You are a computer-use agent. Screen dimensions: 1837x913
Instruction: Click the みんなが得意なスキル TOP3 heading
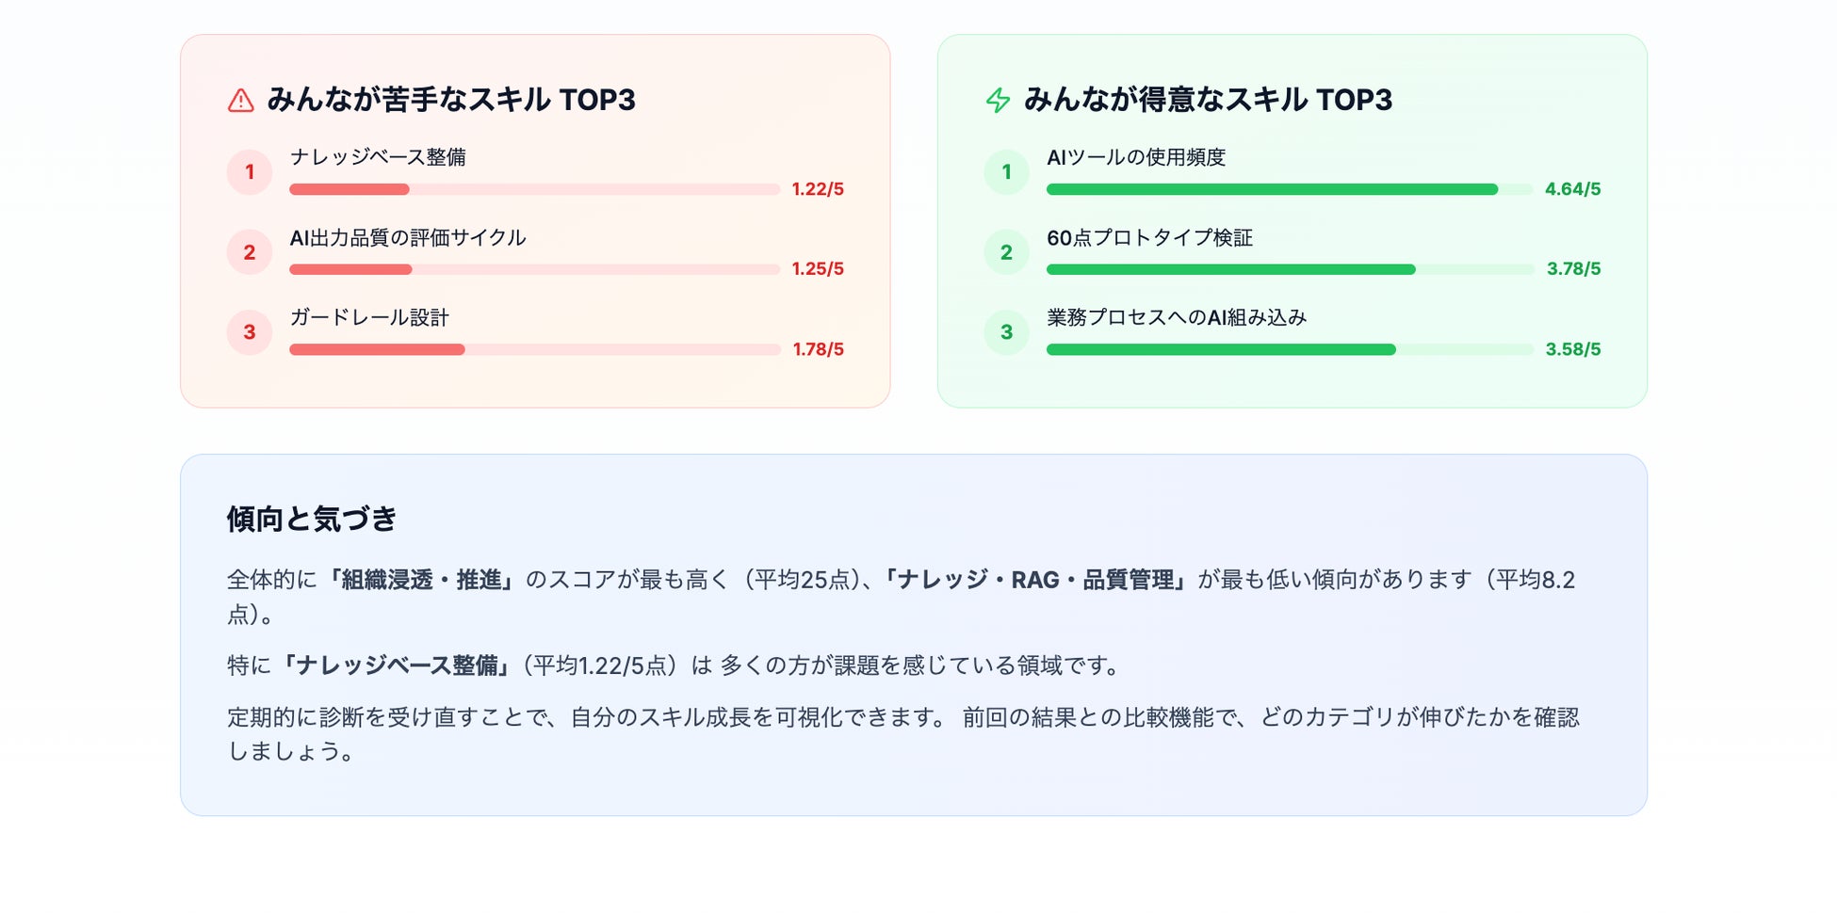(x=1208, y=100)
